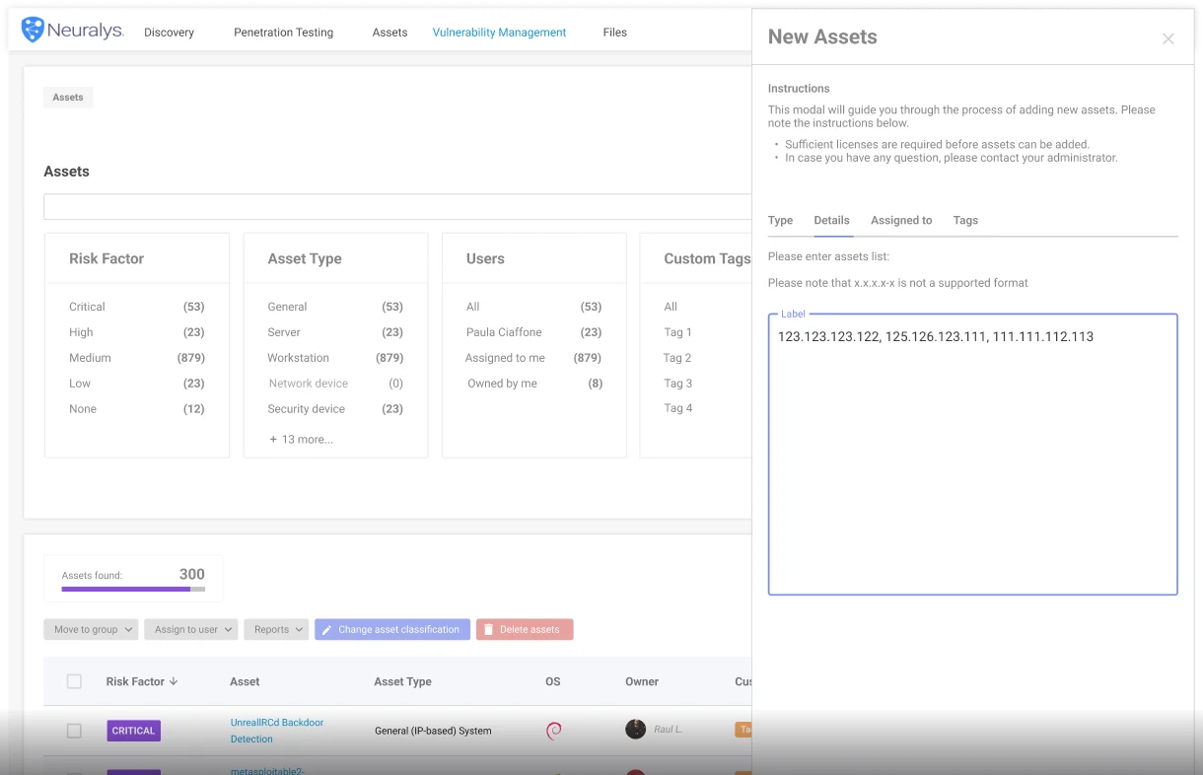Open the Penetration Testing menu
This screenshot has height=775, width=1203.
(283, 33)
